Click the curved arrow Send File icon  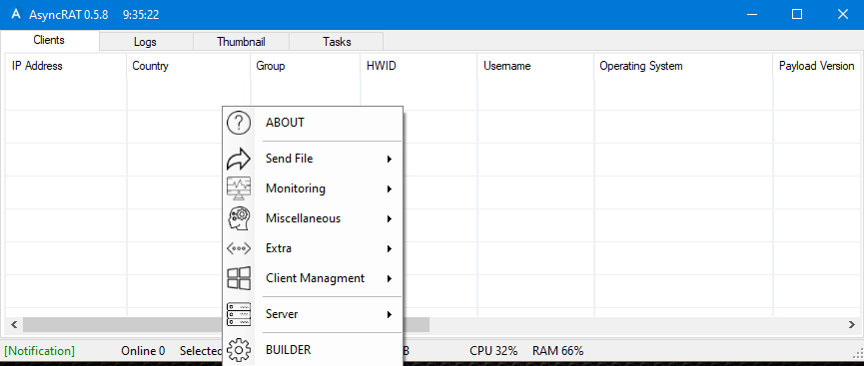[x=239, y=159]
